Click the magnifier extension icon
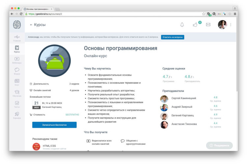The width and height of the screenshot is (247, 164). click(214, 14)
